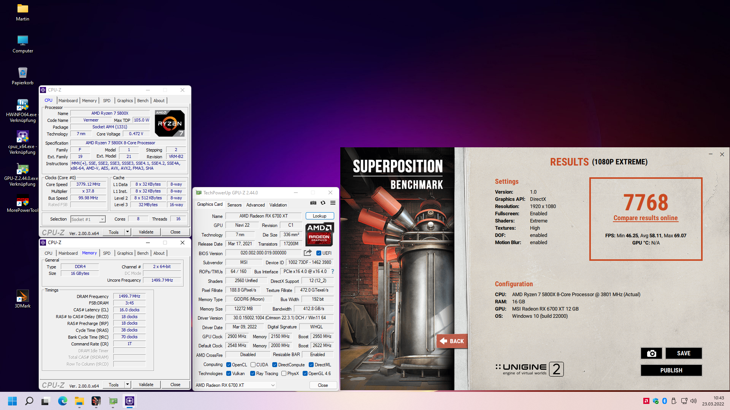Viewport: 730px width, 410px height.
Task: Click the Superposition taskbar icon
Action: pyautogui.click(x=96, y=401)
